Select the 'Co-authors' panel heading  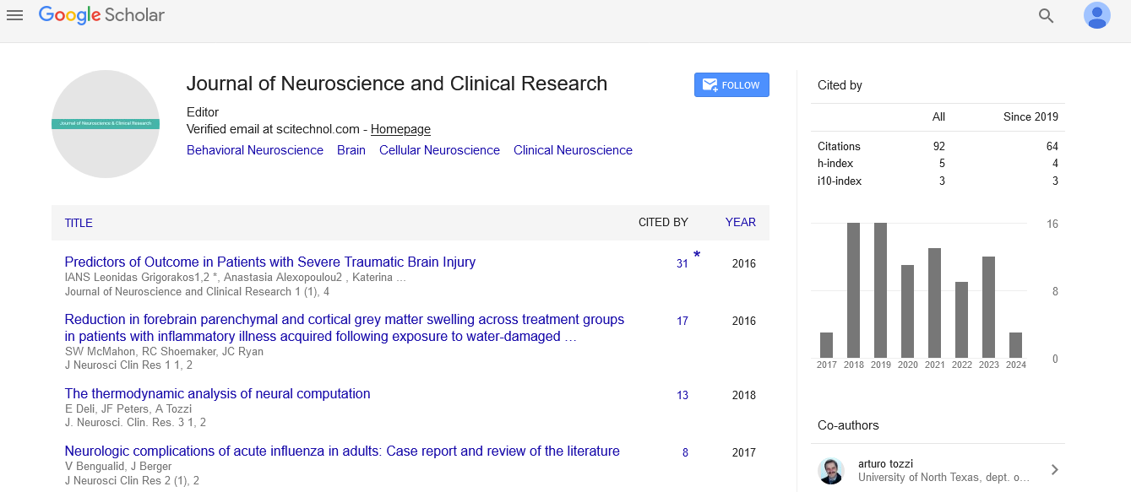[848, 425]
